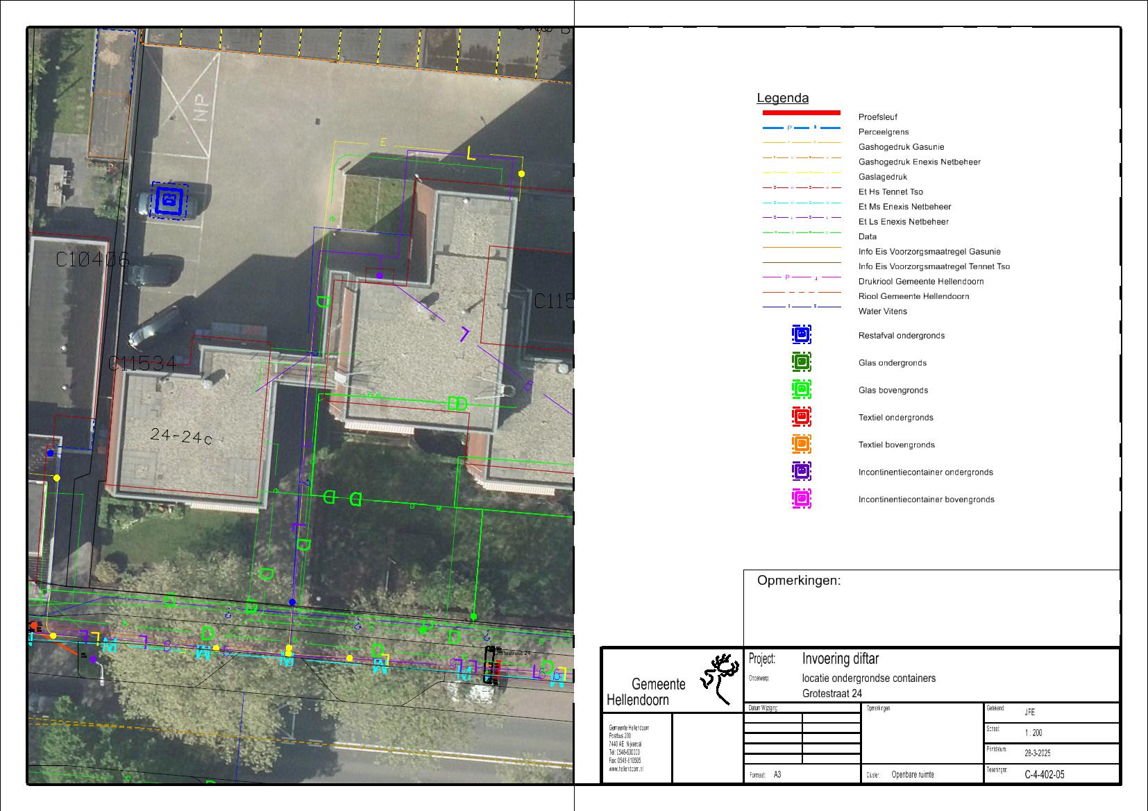This screenshot has width=1148, height=811.
Task: Click the scale value 1 : 200
Action: point(1033,733)
